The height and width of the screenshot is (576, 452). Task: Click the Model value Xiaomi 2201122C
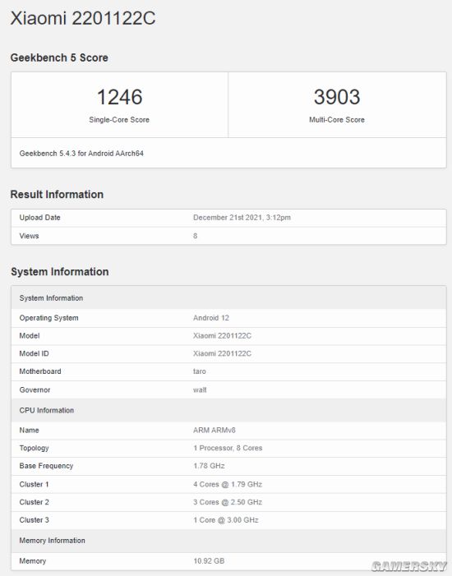[223, 336]
